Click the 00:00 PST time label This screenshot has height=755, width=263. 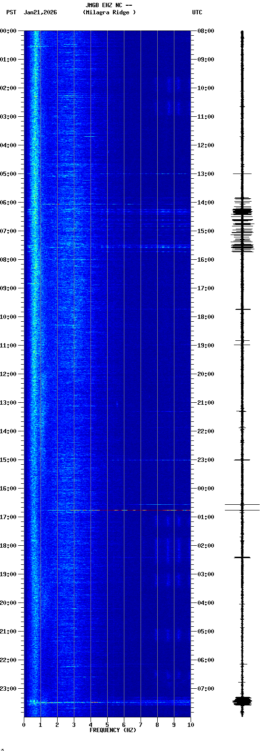[8, 31]
